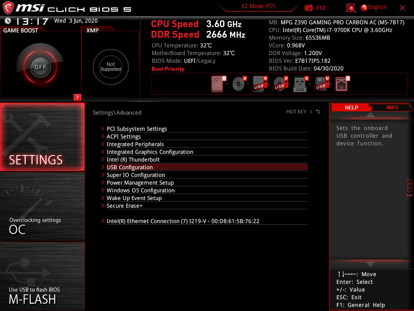The image size is (414, 311).
Task: Expand Super IO Configuration chevron
Action: click(x=103, y=175)
